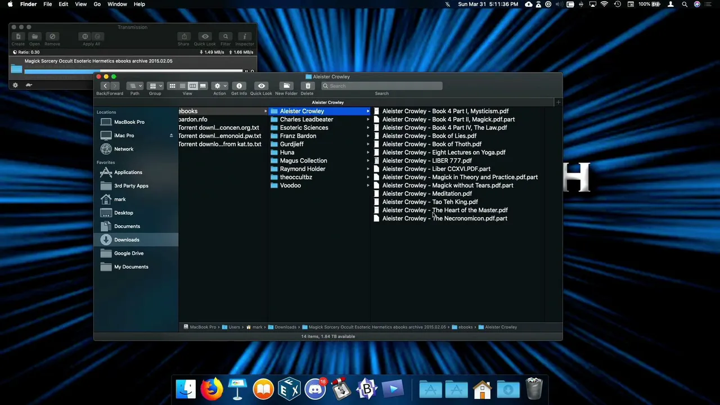Go back in Finder history
Image resolution: width=720 pixels, height=405 pixels.
click(105, 86)
